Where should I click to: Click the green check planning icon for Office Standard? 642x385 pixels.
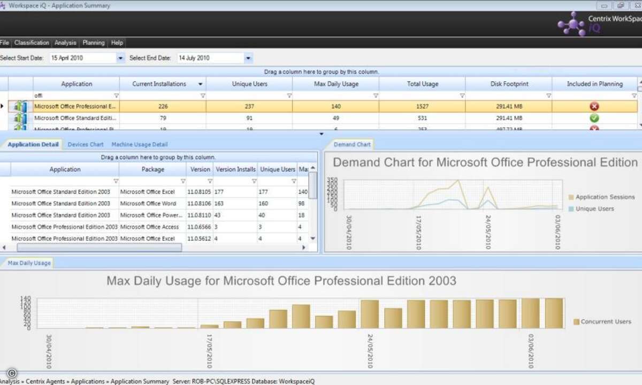594,118
